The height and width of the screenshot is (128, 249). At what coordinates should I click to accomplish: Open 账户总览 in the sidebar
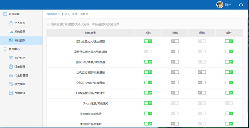coord(20,58)
